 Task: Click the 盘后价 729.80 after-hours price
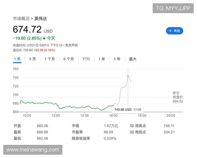23,50
